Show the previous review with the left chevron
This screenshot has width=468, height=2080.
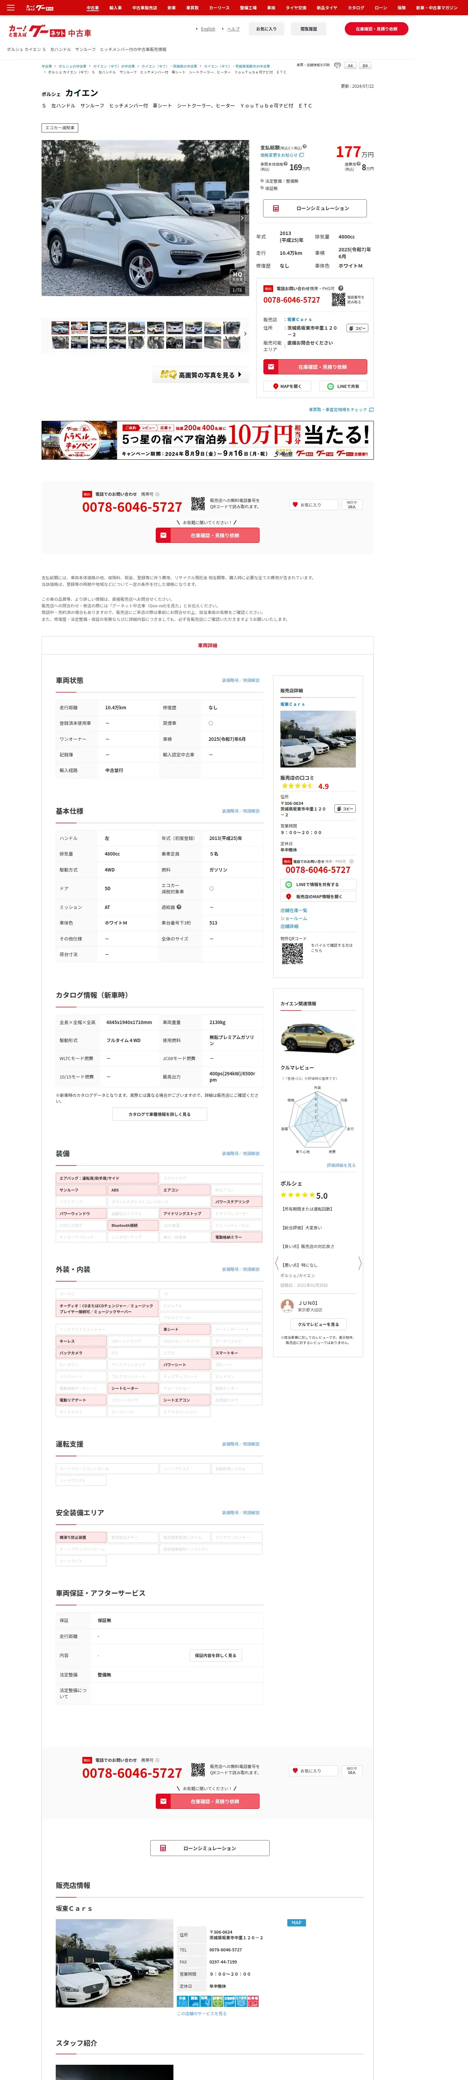[278, 1263]
